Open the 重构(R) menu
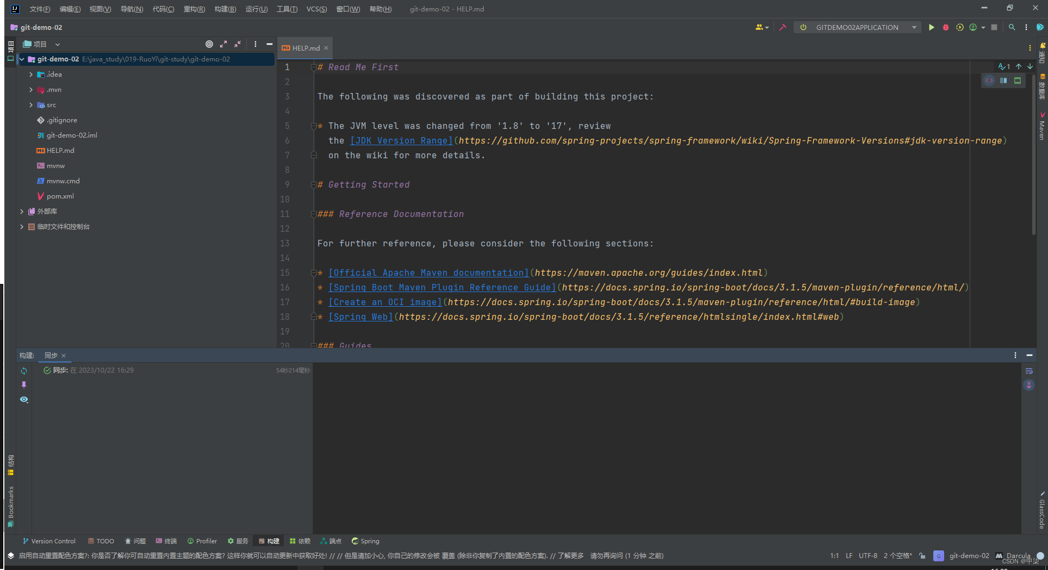Screen dimensions: 1048x570 pyautogui.click(x=194, y=9)
